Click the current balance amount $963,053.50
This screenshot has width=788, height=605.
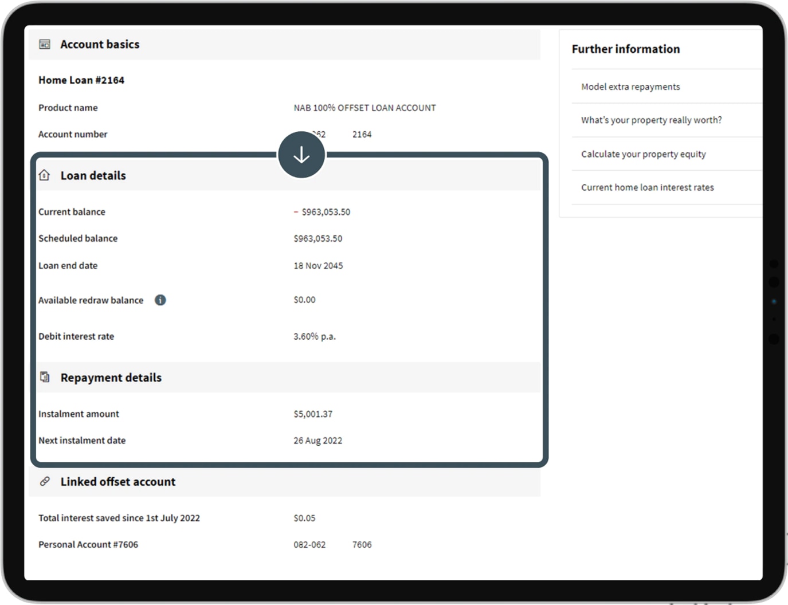click(326, 212)
